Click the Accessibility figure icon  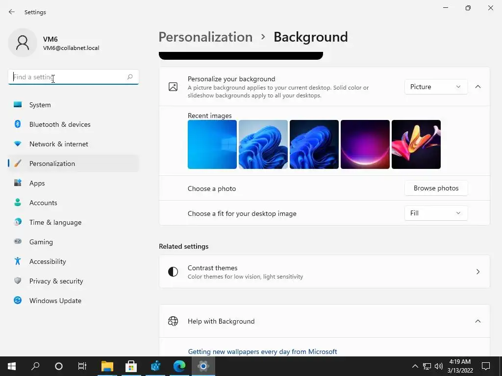pos(18,261)
